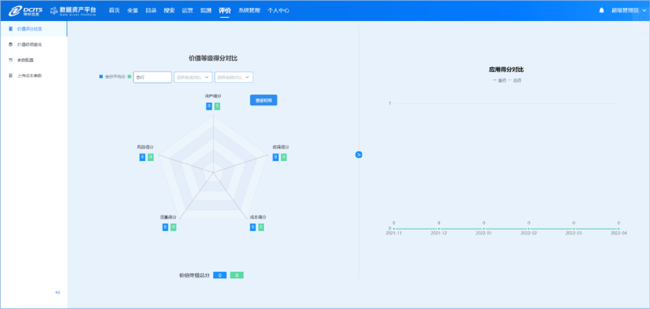Open the first 选择系统对比 dropdown
This screenshot has width=650, height=309.
pyautogui.click(x=193, y=77)
